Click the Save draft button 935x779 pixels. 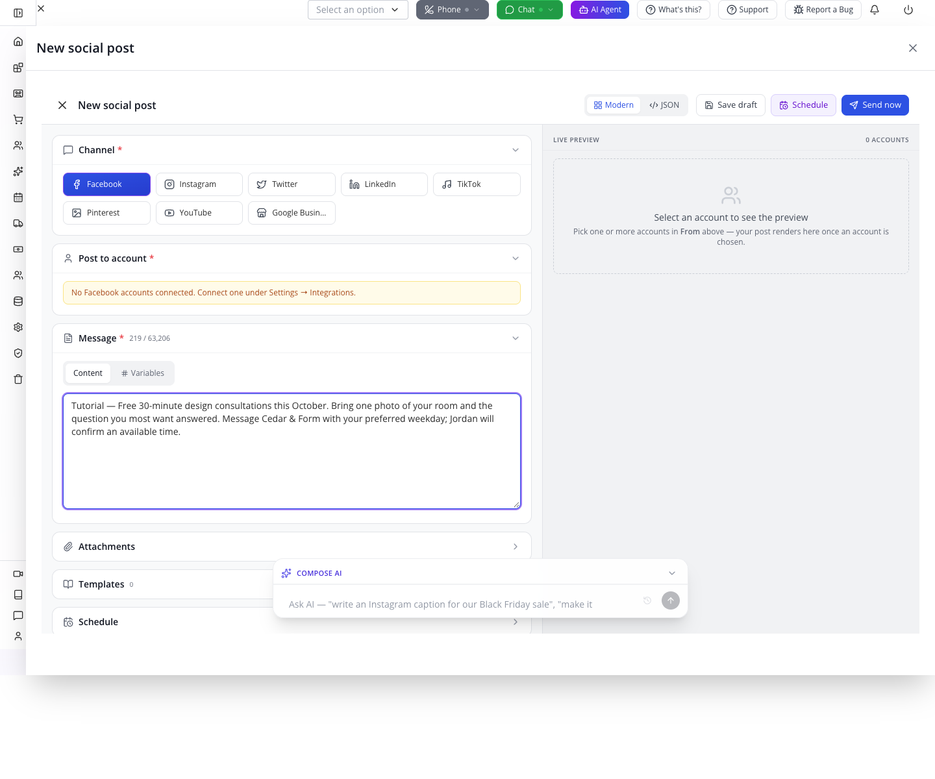click(731, 105)
